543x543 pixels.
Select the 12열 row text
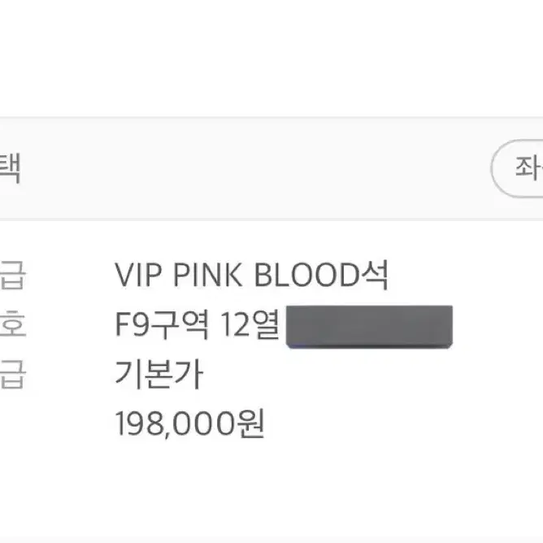click(x=250, y=324)
